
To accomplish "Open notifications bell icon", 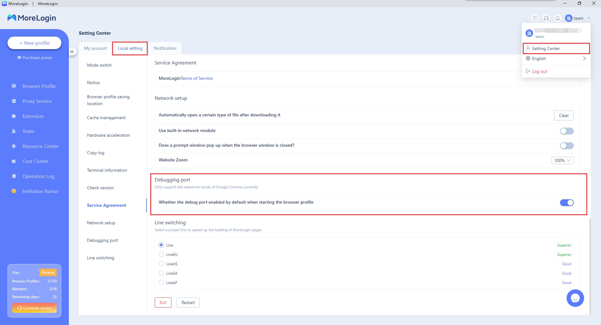I will coord(557,18).
